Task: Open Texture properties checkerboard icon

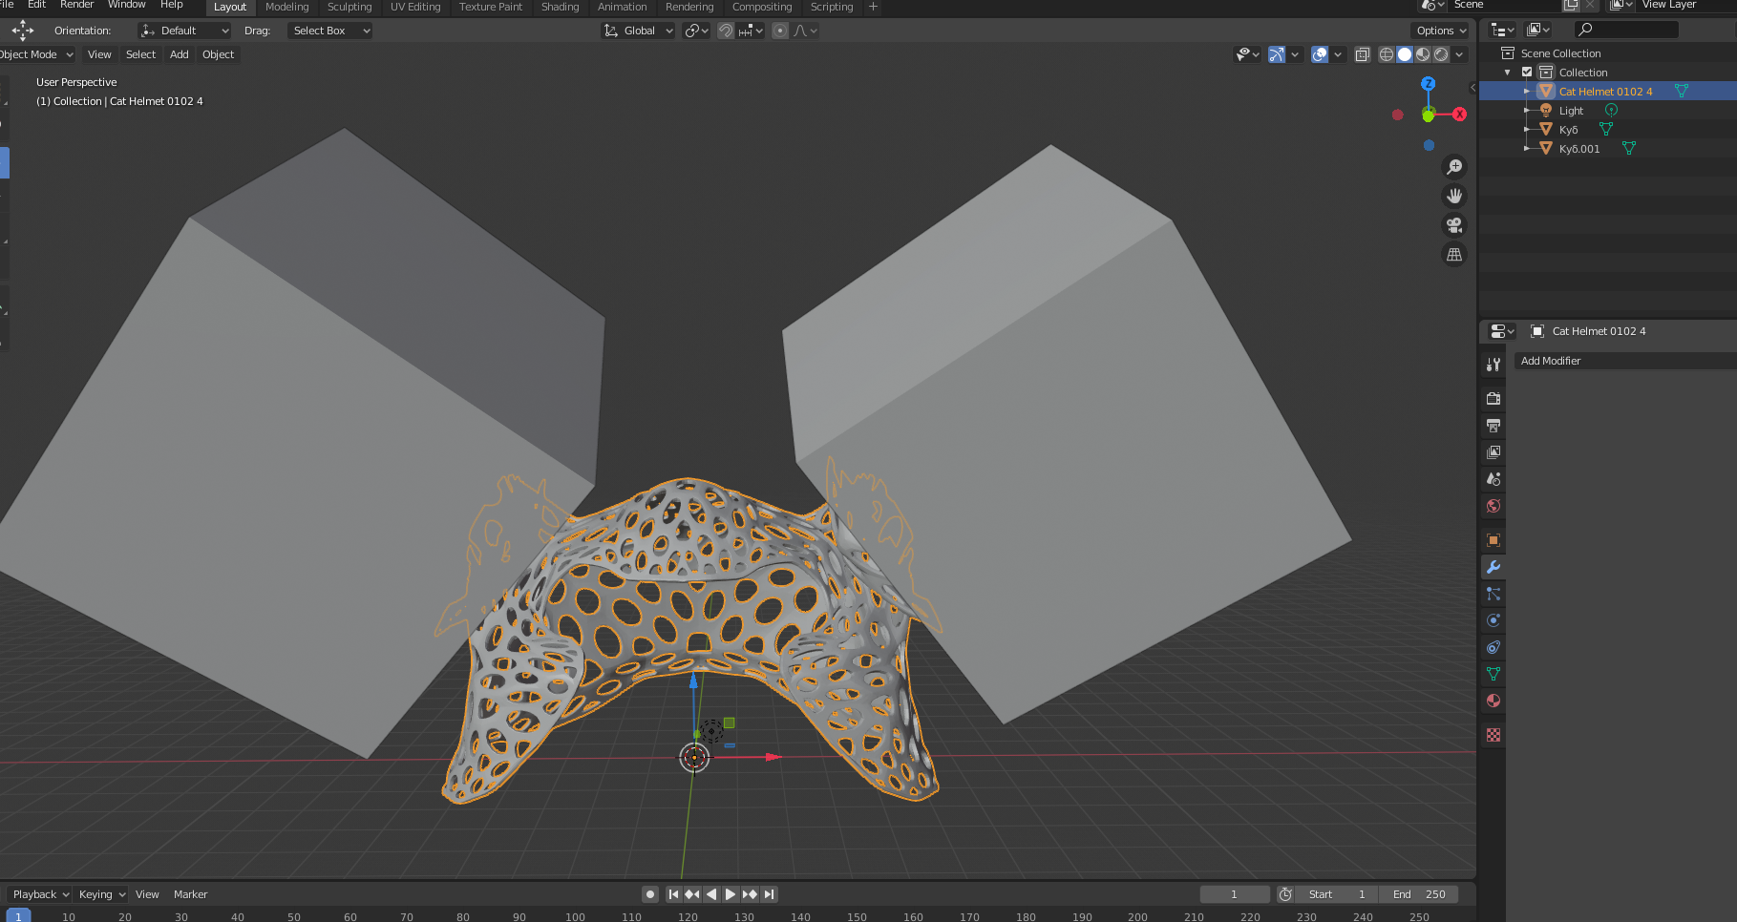Action: point(1493,735)
